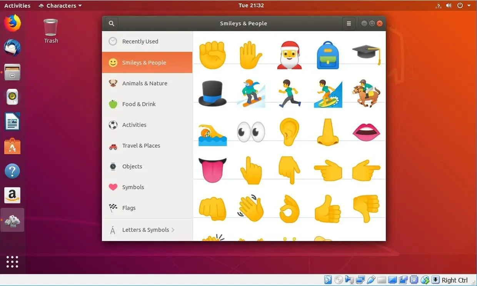Open the Travel & Places category
This screenshot has height=286, width=477.
tap(147, 145)
